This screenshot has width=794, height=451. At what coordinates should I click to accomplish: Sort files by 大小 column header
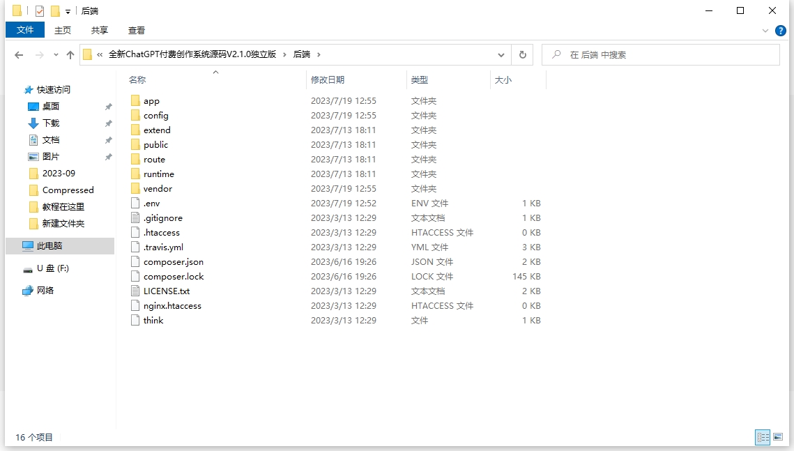pyautogui.click(x=503, y=80)
